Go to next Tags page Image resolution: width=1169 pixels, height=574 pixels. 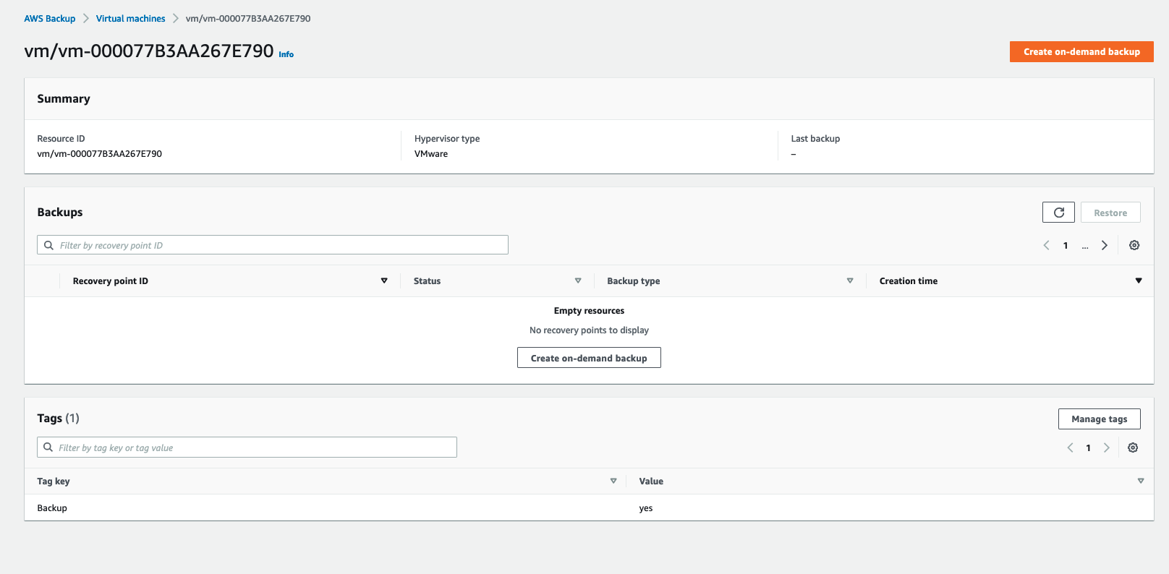(1107, 447)
